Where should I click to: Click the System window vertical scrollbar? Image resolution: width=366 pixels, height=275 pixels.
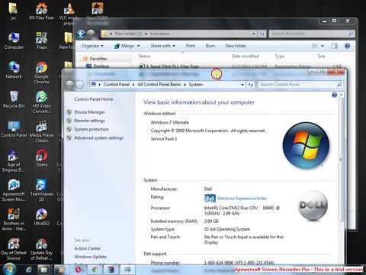(x=342, y=159)
